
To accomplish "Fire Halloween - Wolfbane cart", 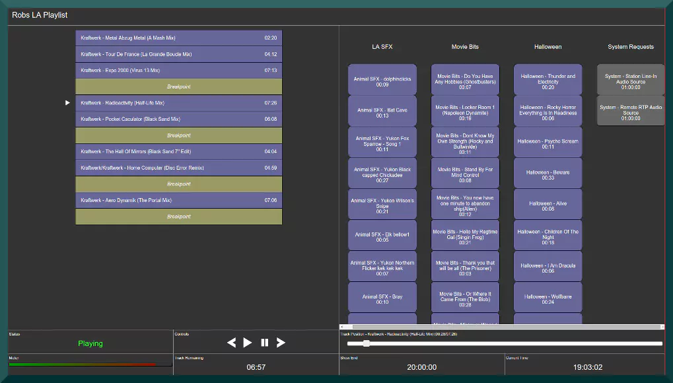I will pos(548,297).
